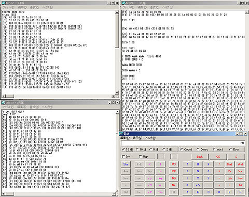Image resolution: width=249 pixels, height=197 pixels.
Task: Select the Qword radio button
Action: (x=186, y=149)
